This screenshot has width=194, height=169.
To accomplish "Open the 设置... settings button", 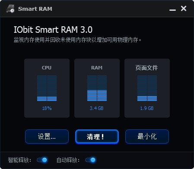I will [x=47, y=137].
